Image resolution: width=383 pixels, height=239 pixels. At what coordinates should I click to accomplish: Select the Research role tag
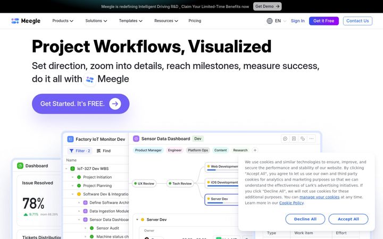coord(240,150)
